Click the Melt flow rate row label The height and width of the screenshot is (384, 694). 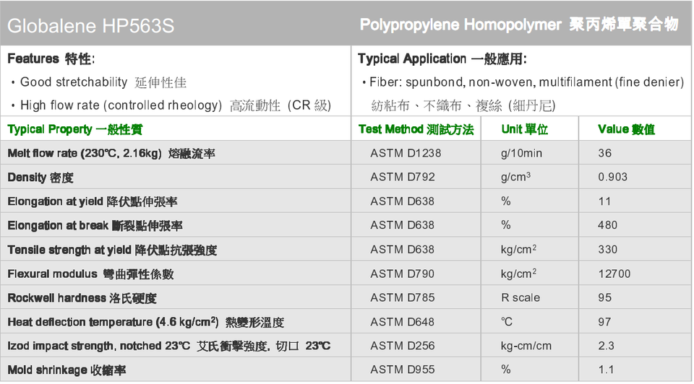[x=111, y=154]
